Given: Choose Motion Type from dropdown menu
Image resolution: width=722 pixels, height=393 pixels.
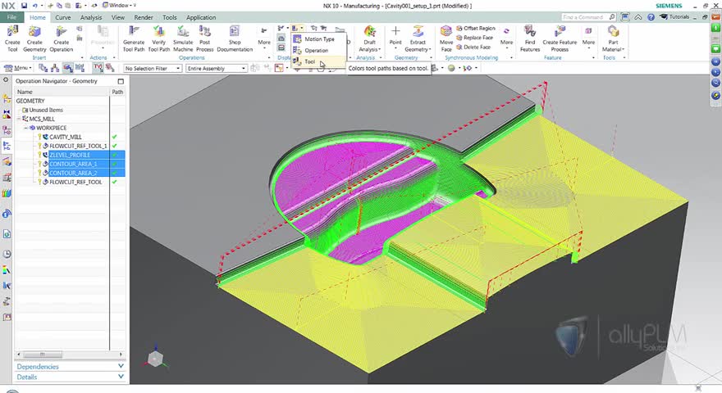Looking at the screenshot, I should (x=318, y=39).
